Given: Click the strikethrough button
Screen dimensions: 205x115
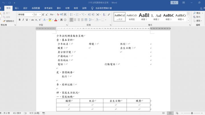Looking at the screenshot, I should click(33, 20).
